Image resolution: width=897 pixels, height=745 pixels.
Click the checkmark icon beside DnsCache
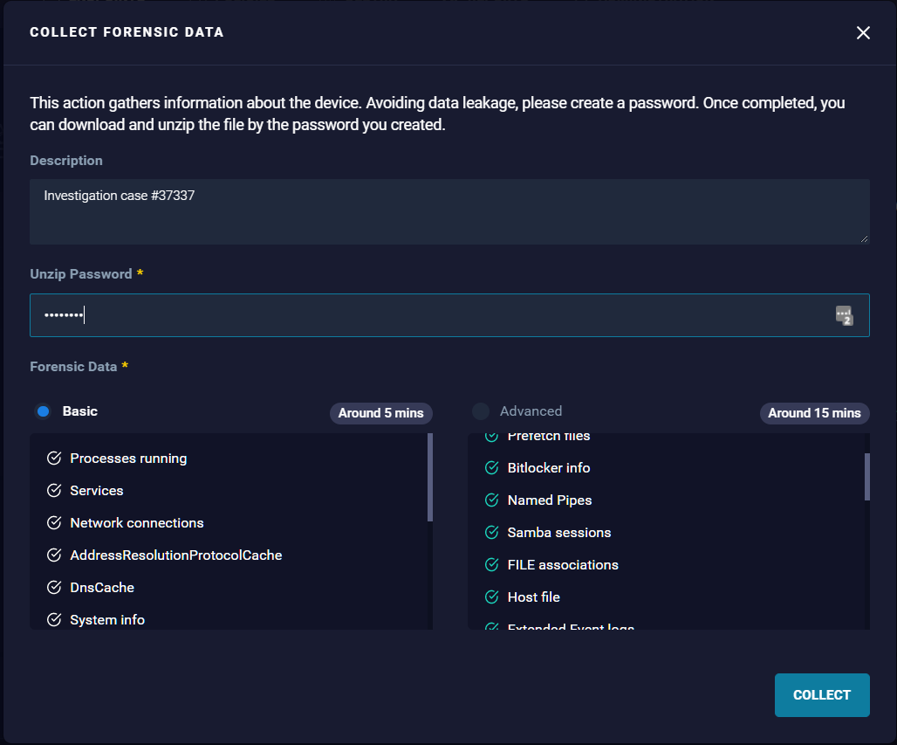click(53, 587)
